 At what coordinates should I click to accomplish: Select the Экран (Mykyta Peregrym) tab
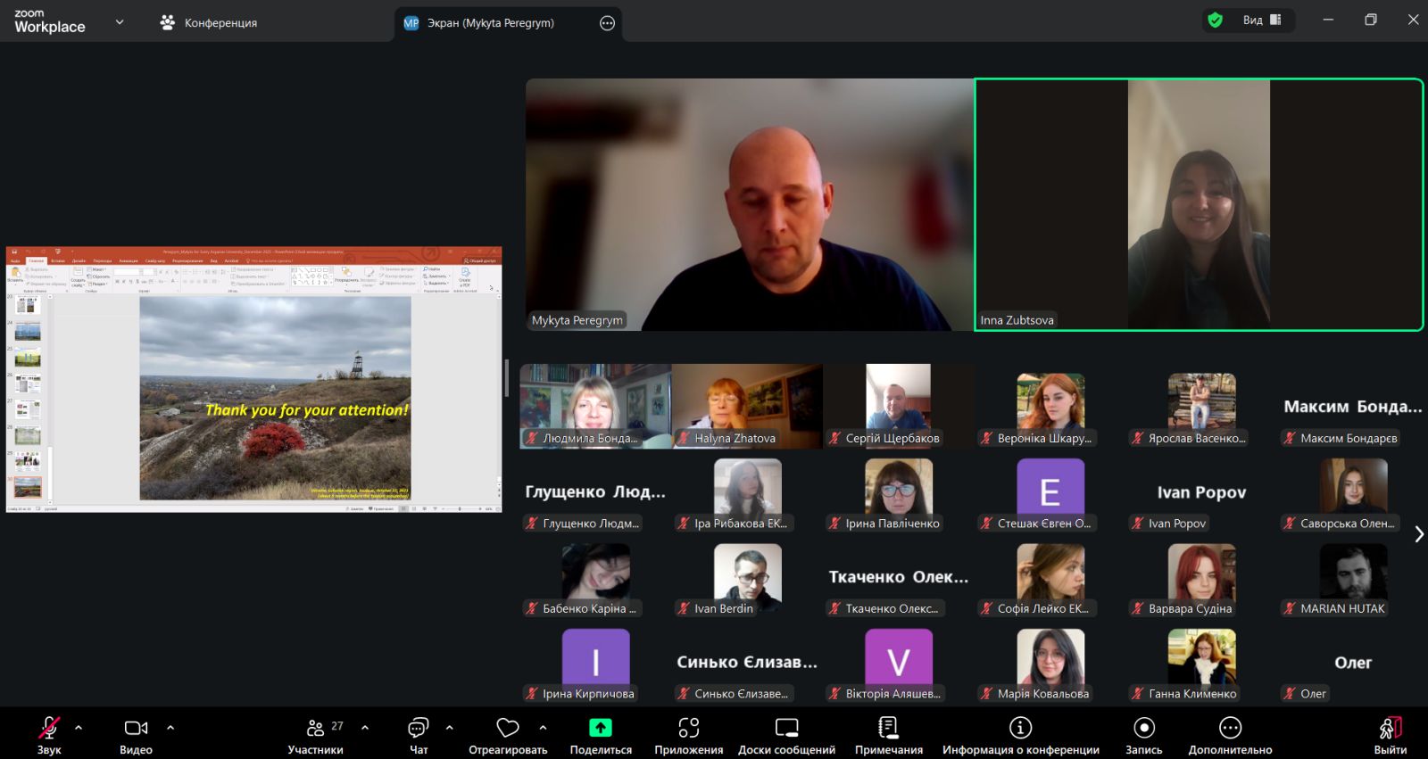point(490,23)
